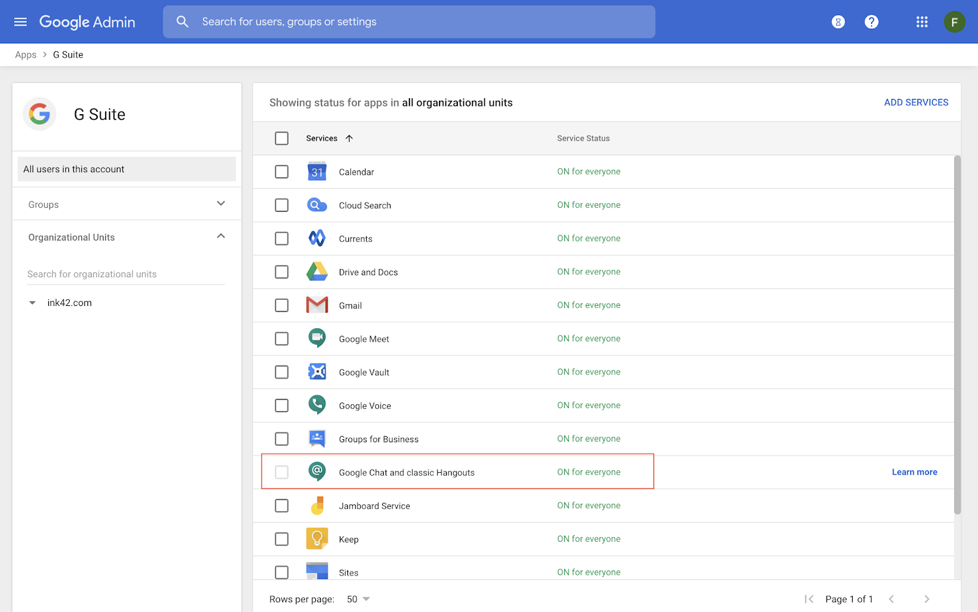Click the Google Chat and Hangouts icon
Viewport: 978px width, 612px height.
pos(317,472)
